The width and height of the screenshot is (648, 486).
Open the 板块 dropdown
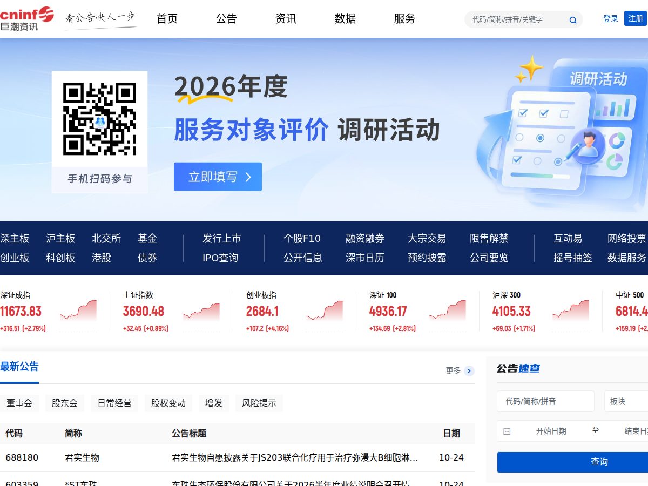coord(626,401)
